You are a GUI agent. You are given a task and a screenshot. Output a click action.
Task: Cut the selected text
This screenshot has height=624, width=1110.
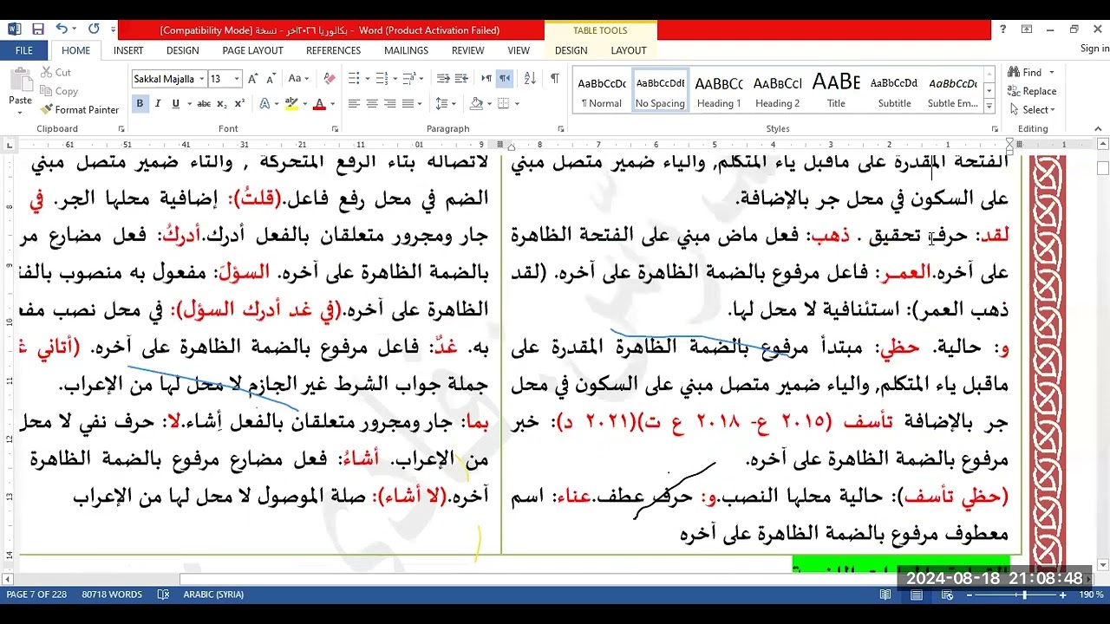pyautogui.click(x=55, y=73)
